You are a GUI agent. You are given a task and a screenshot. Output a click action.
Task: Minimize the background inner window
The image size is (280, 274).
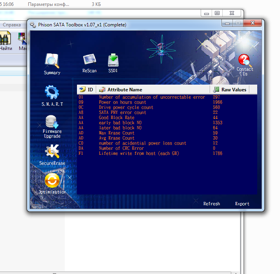(207, 13)
